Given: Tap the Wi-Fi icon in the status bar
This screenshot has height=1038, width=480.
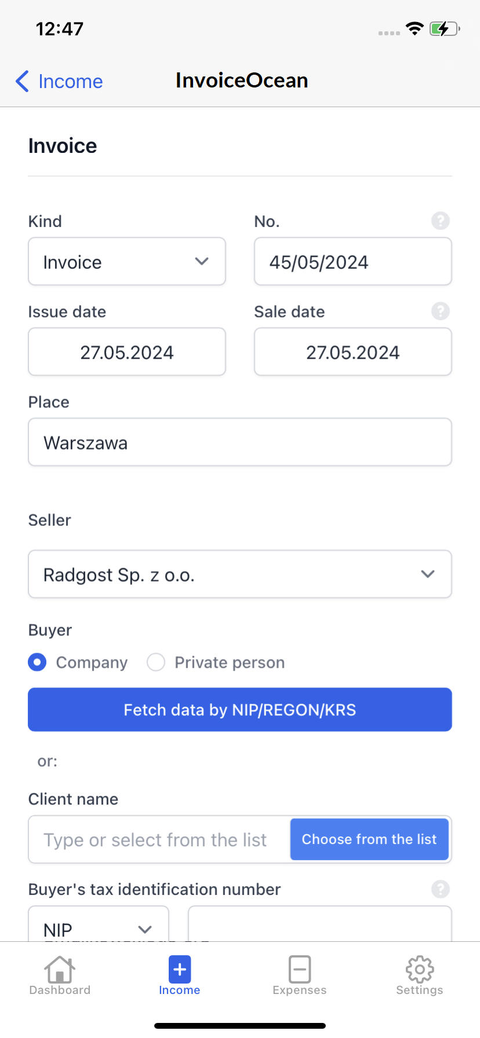Looking at the screenshot, I should coord(414,28).
